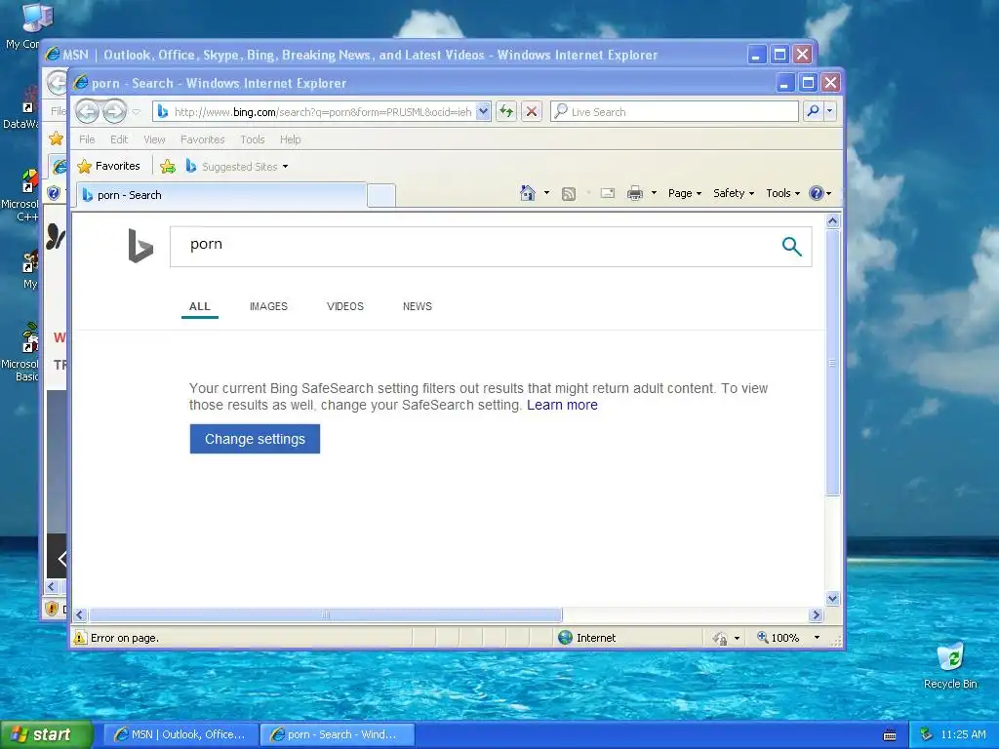Select the ALL results tab
The image size is (999, 749).
[x=199, y=306]
